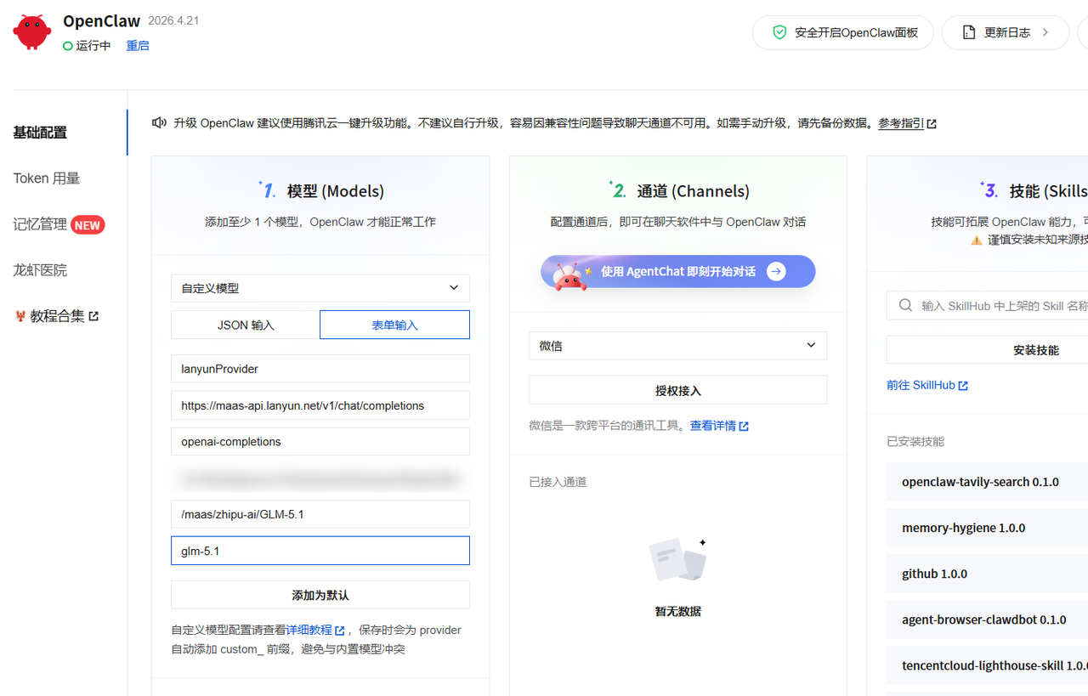Switch to the JSON 输入 tab
Image resolution: width=1088 pixels, height=696 pixels.
coord(246,325)
